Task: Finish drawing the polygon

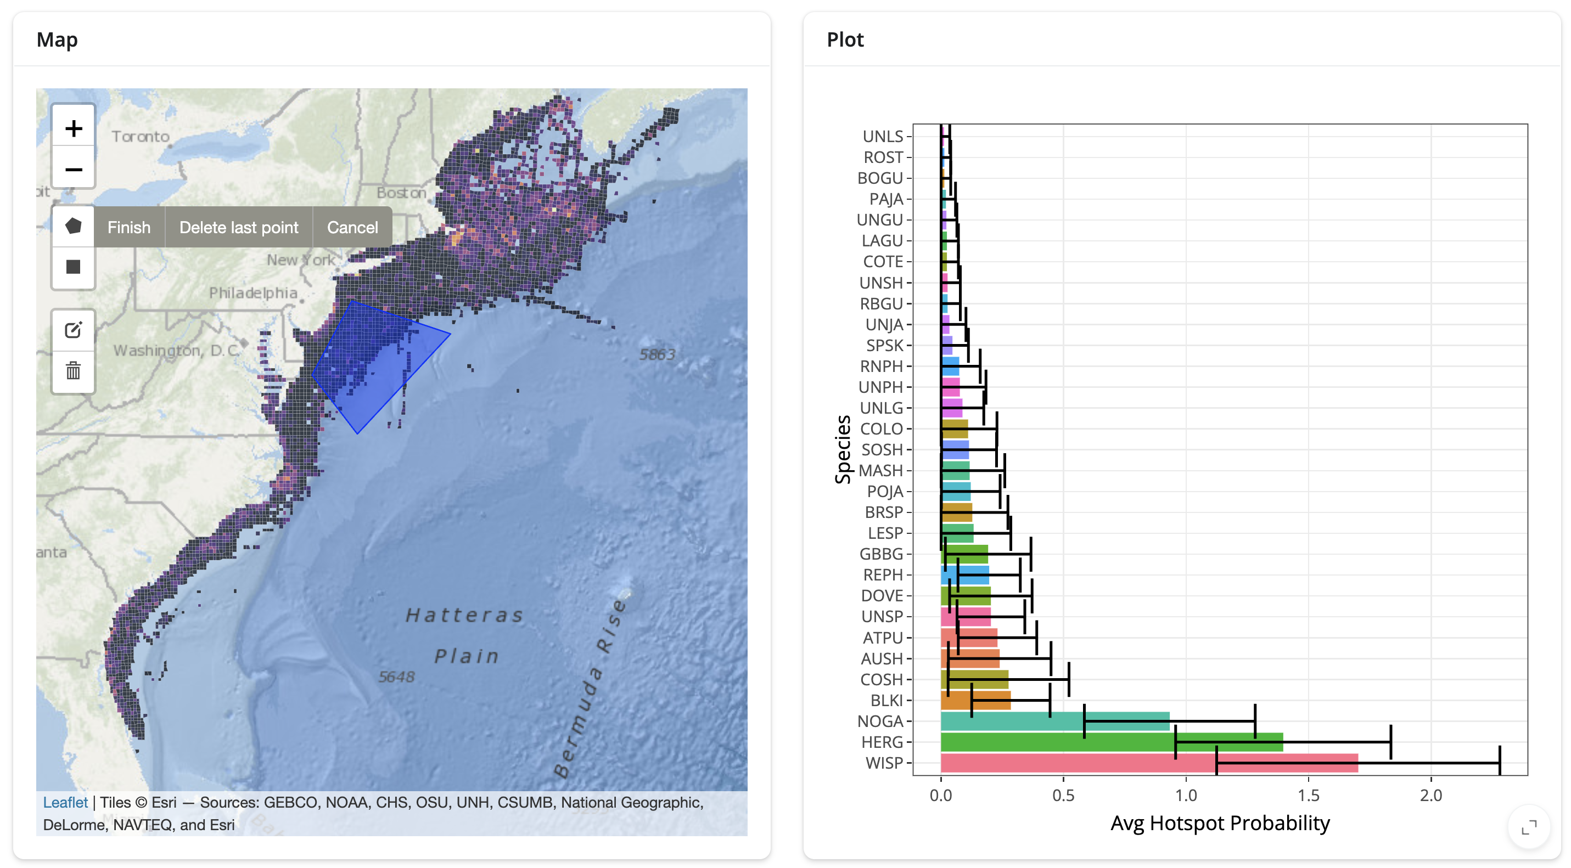Action: (128, 227)
